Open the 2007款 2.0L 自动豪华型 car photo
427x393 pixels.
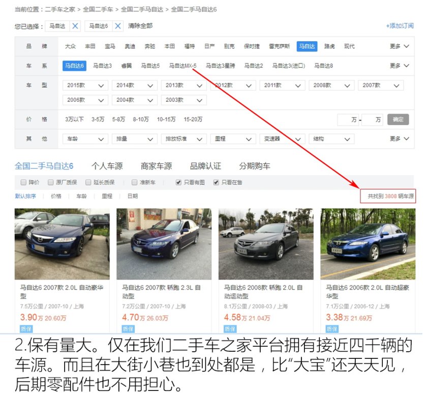[x=62, y=244]
